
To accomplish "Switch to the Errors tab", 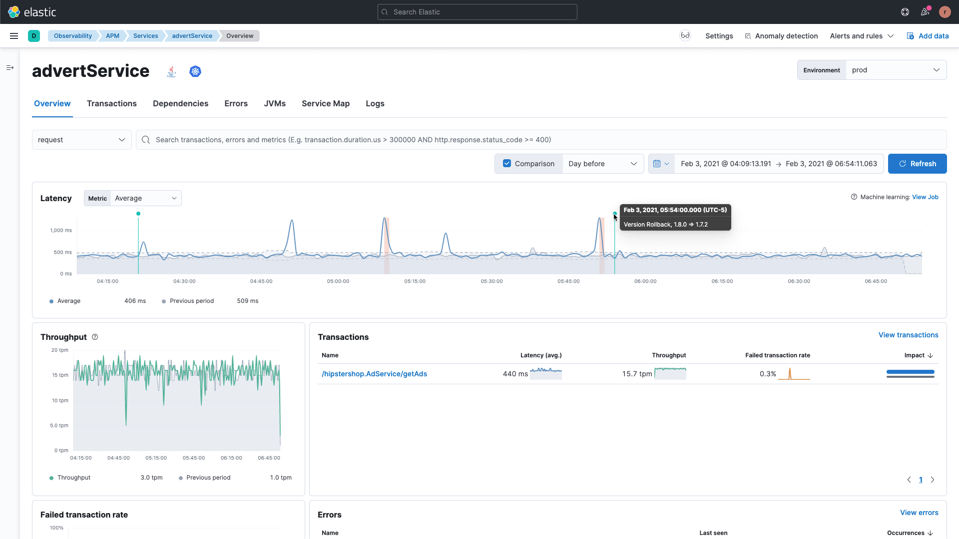I will coord(236,103).
